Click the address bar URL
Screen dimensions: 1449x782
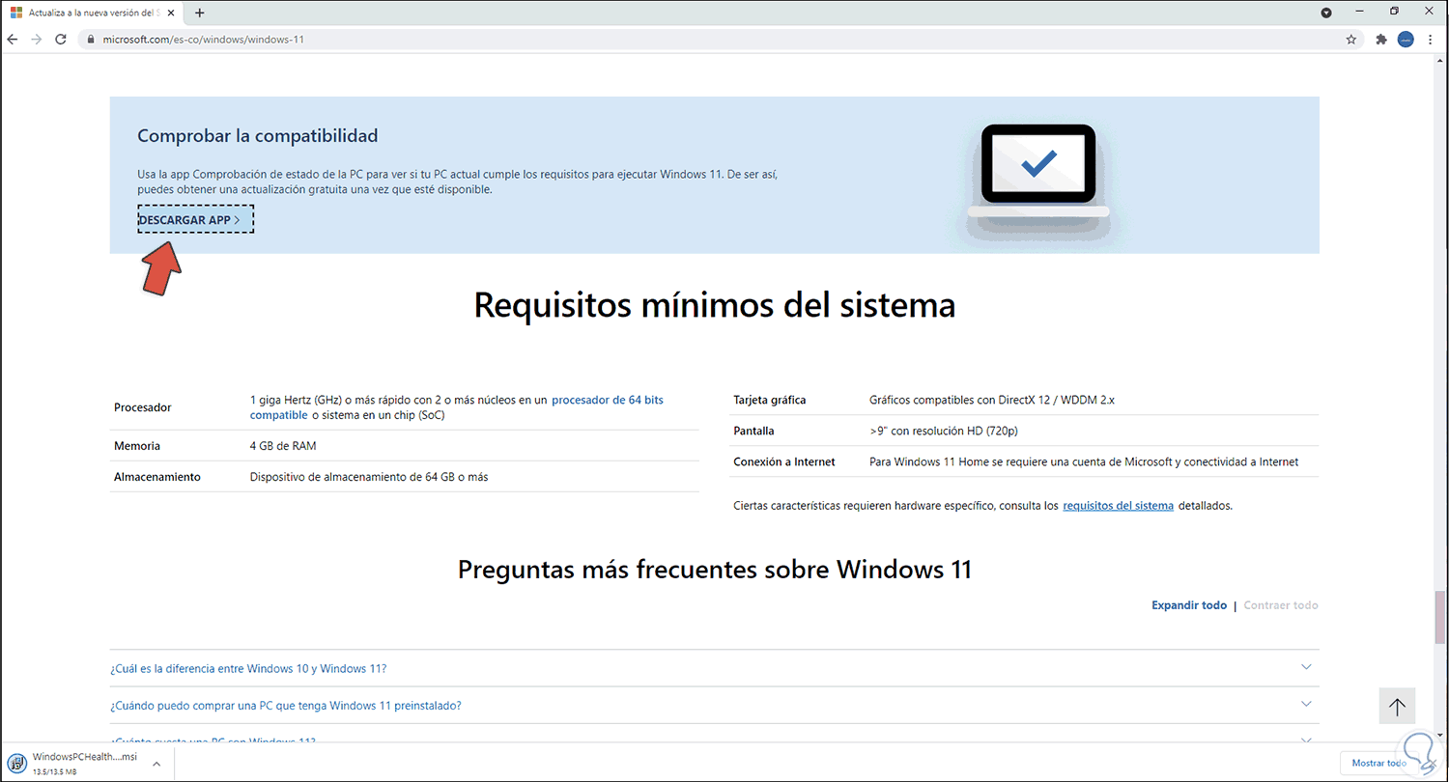click(x=205, y=40)
